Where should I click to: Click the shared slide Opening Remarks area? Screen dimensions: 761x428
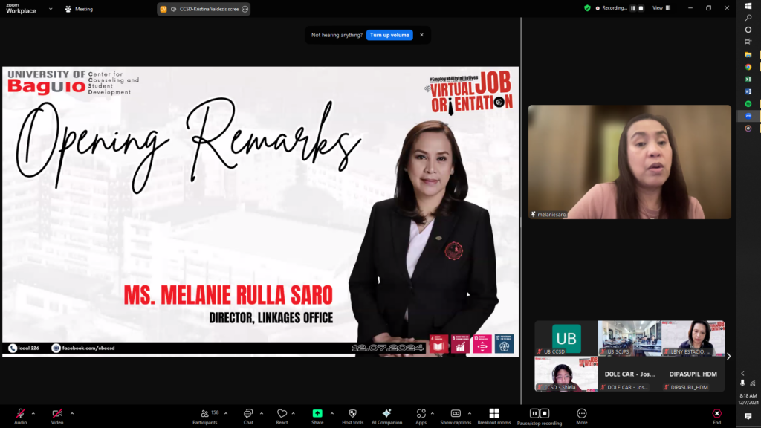tap(261, 212)
